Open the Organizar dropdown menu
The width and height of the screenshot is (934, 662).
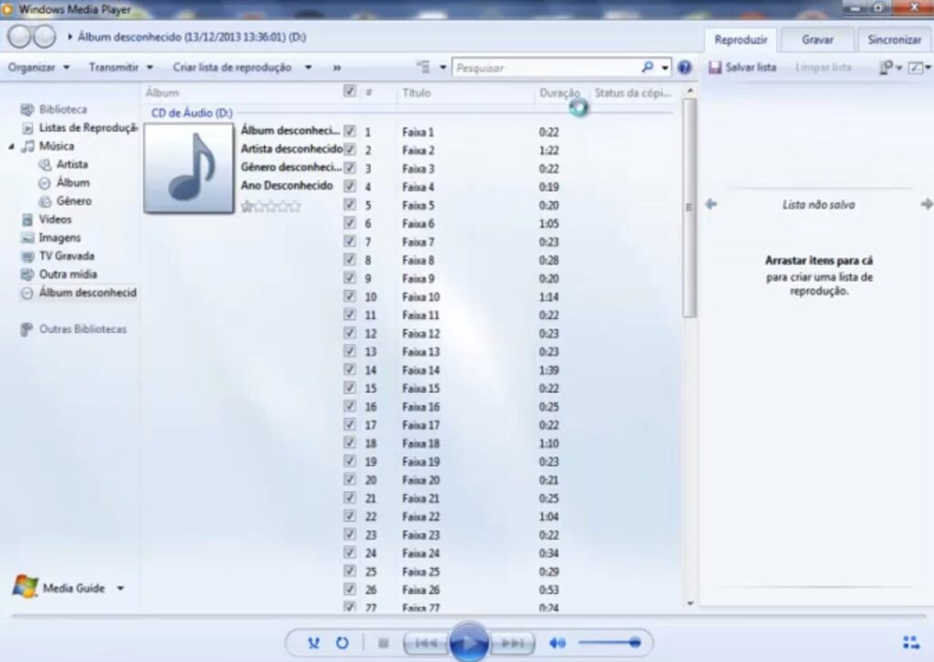coord(38,67)
